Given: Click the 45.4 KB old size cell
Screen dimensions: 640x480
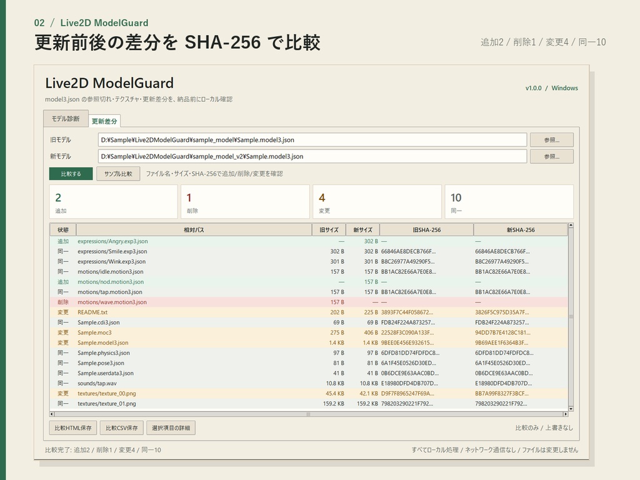Looking at the screenshot, I should 335,394.
